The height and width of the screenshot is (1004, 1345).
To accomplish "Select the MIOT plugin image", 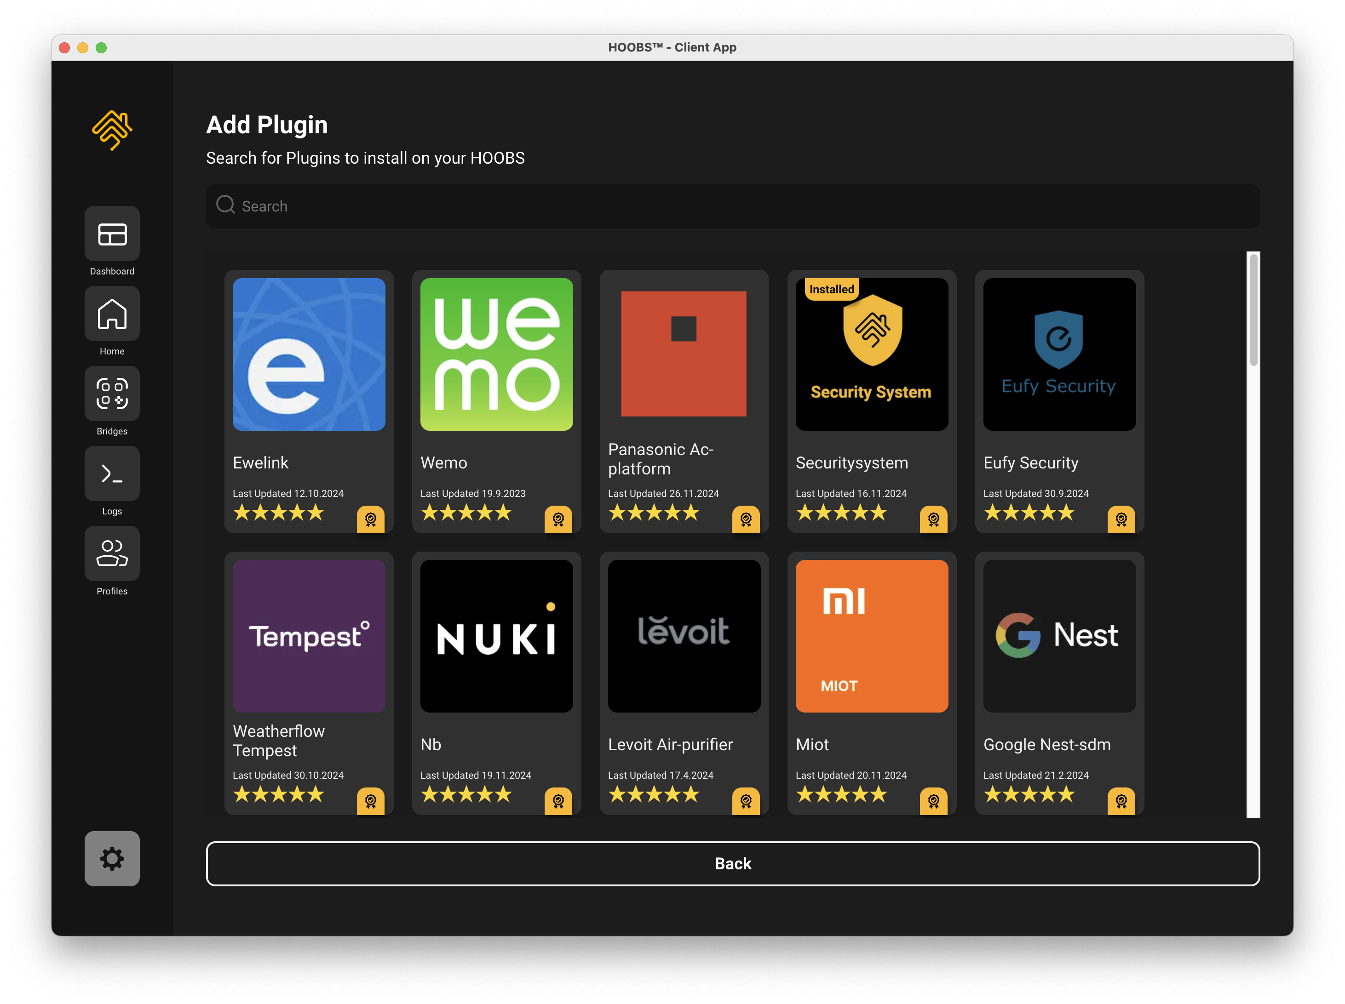I will click(872, 636).
